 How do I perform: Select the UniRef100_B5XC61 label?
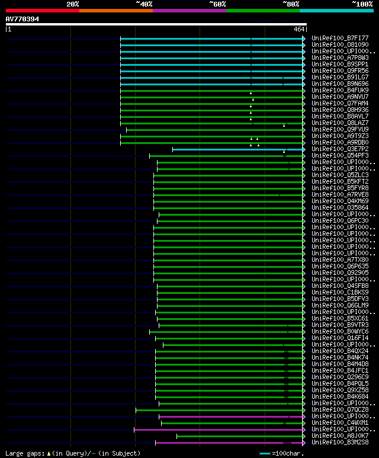(340, 318)
